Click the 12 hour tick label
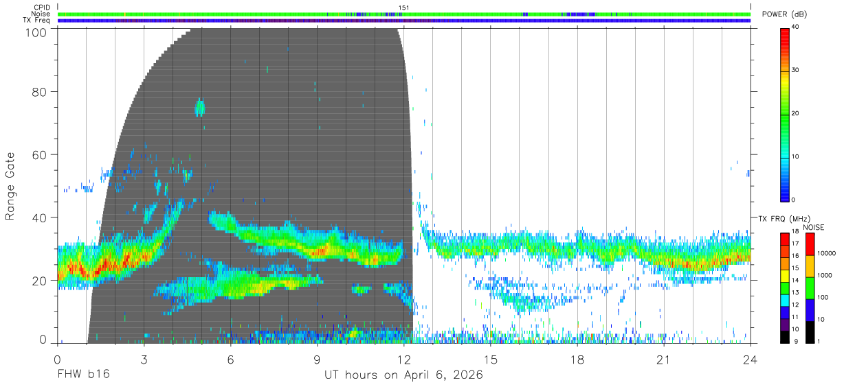Image resolution: width=844 pixels, height=389 pixels. coord(404,359)
